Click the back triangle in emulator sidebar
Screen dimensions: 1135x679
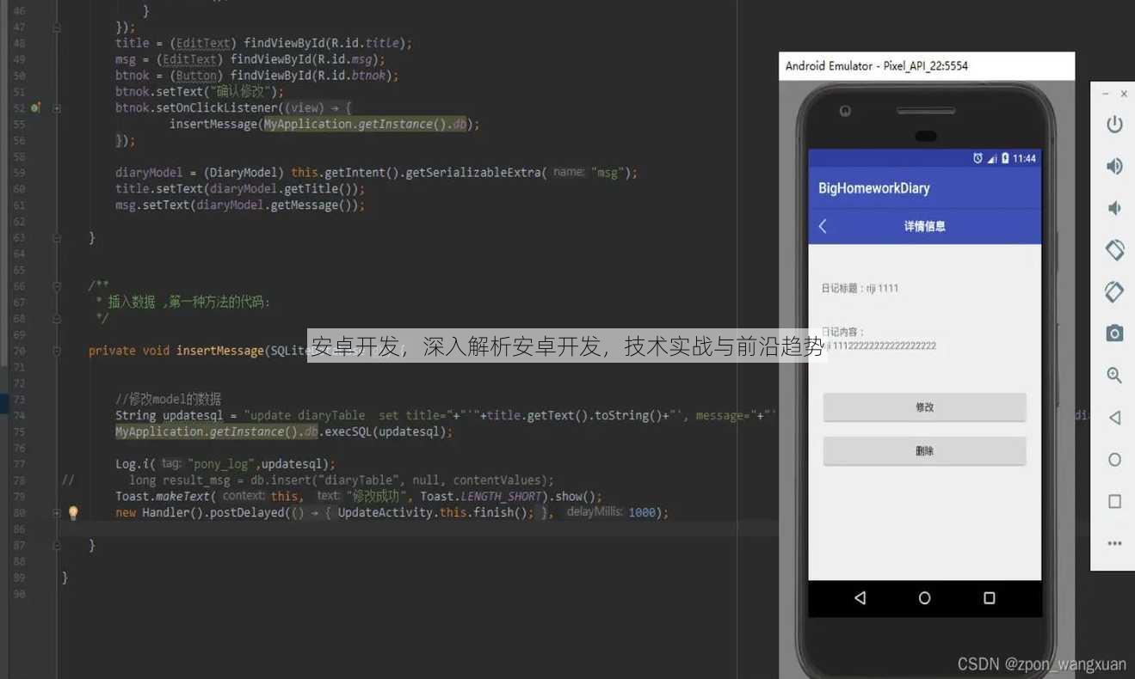[1114, 418]
